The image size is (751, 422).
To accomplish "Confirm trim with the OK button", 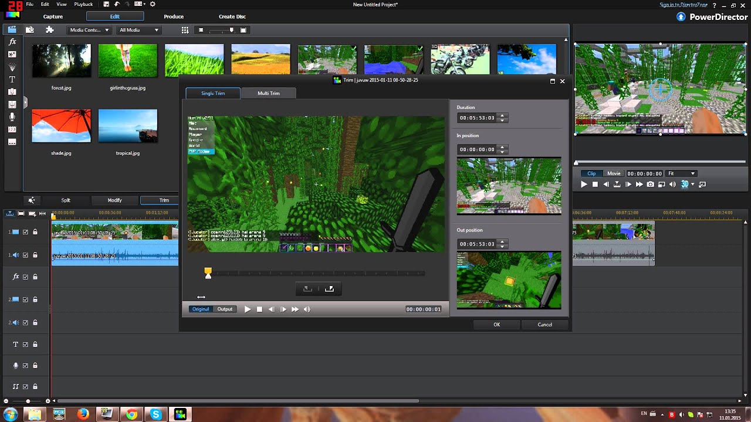I will tap(496, 325).
